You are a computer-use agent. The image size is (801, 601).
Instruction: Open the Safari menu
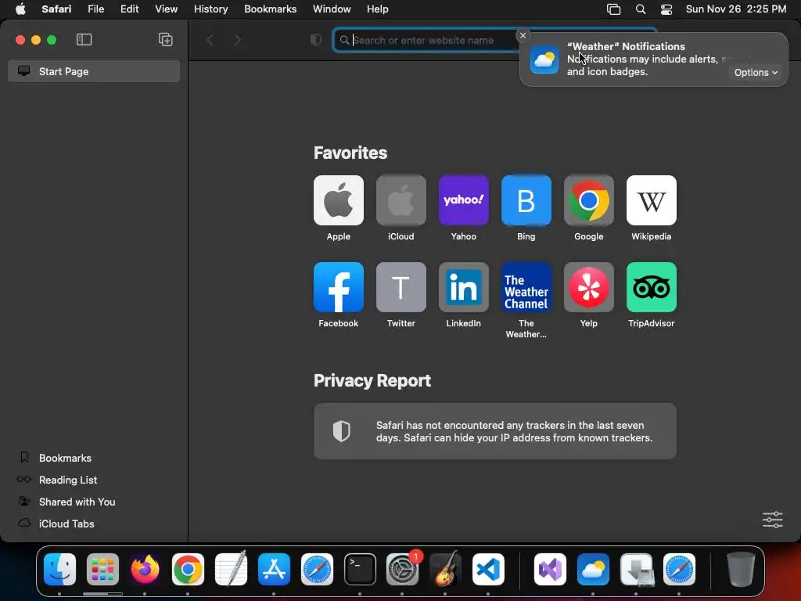click(56, 9)
